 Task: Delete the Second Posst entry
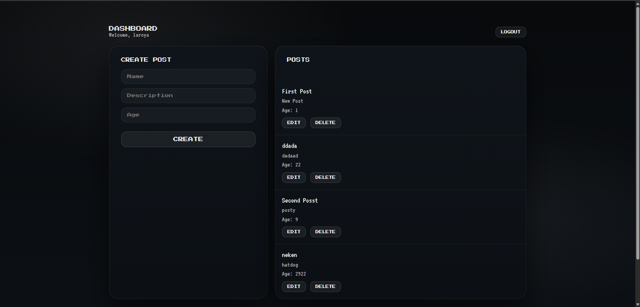325,232
